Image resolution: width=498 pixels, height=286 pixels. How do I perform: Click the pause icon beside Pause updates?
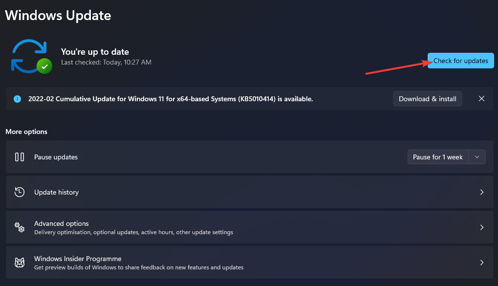(20, 157)
